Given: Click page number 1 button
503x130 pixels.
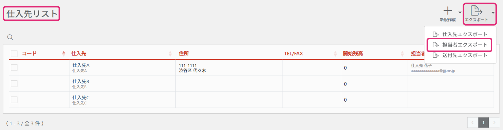Looking at the screenshot, I should [x=483, y=123].
